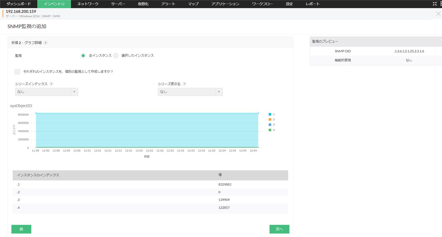This screenshot has height=237, width=442.
Task: Switch to the アラート tab
Action: (169, 4)
